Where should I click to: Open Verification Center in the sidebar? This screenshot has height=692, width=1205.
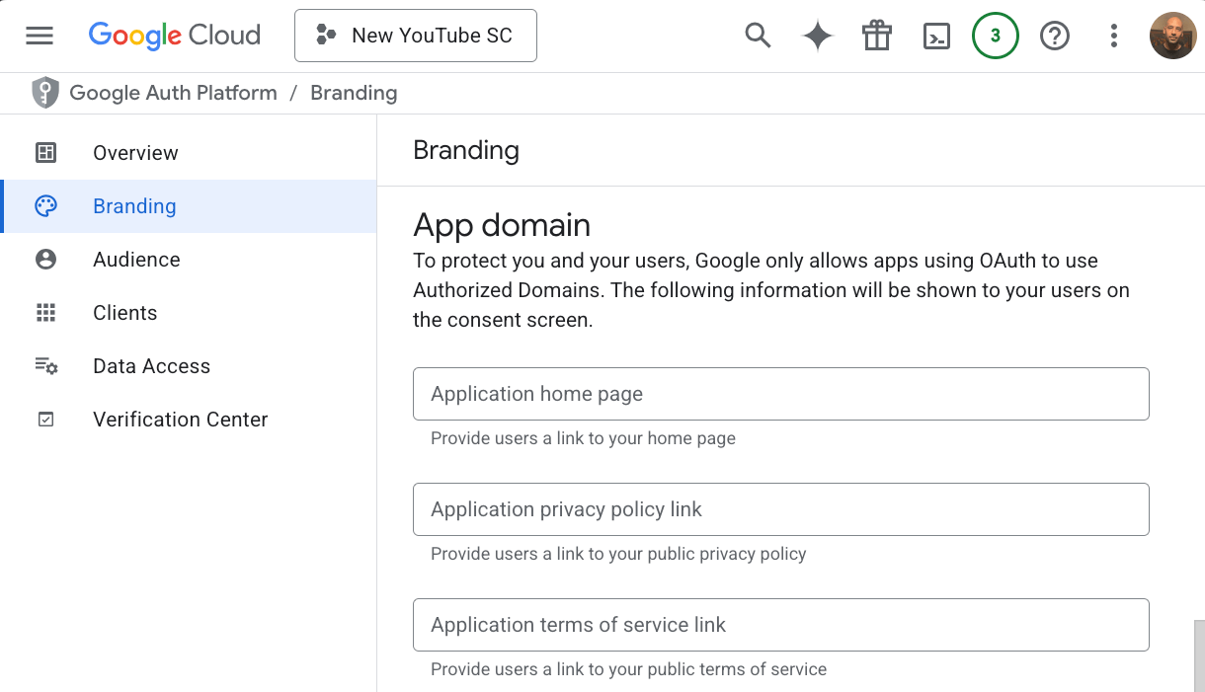point(180,420)
